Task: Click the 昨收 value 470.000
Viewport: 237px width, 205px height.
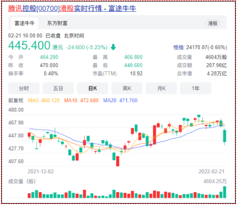Action: 49,65
